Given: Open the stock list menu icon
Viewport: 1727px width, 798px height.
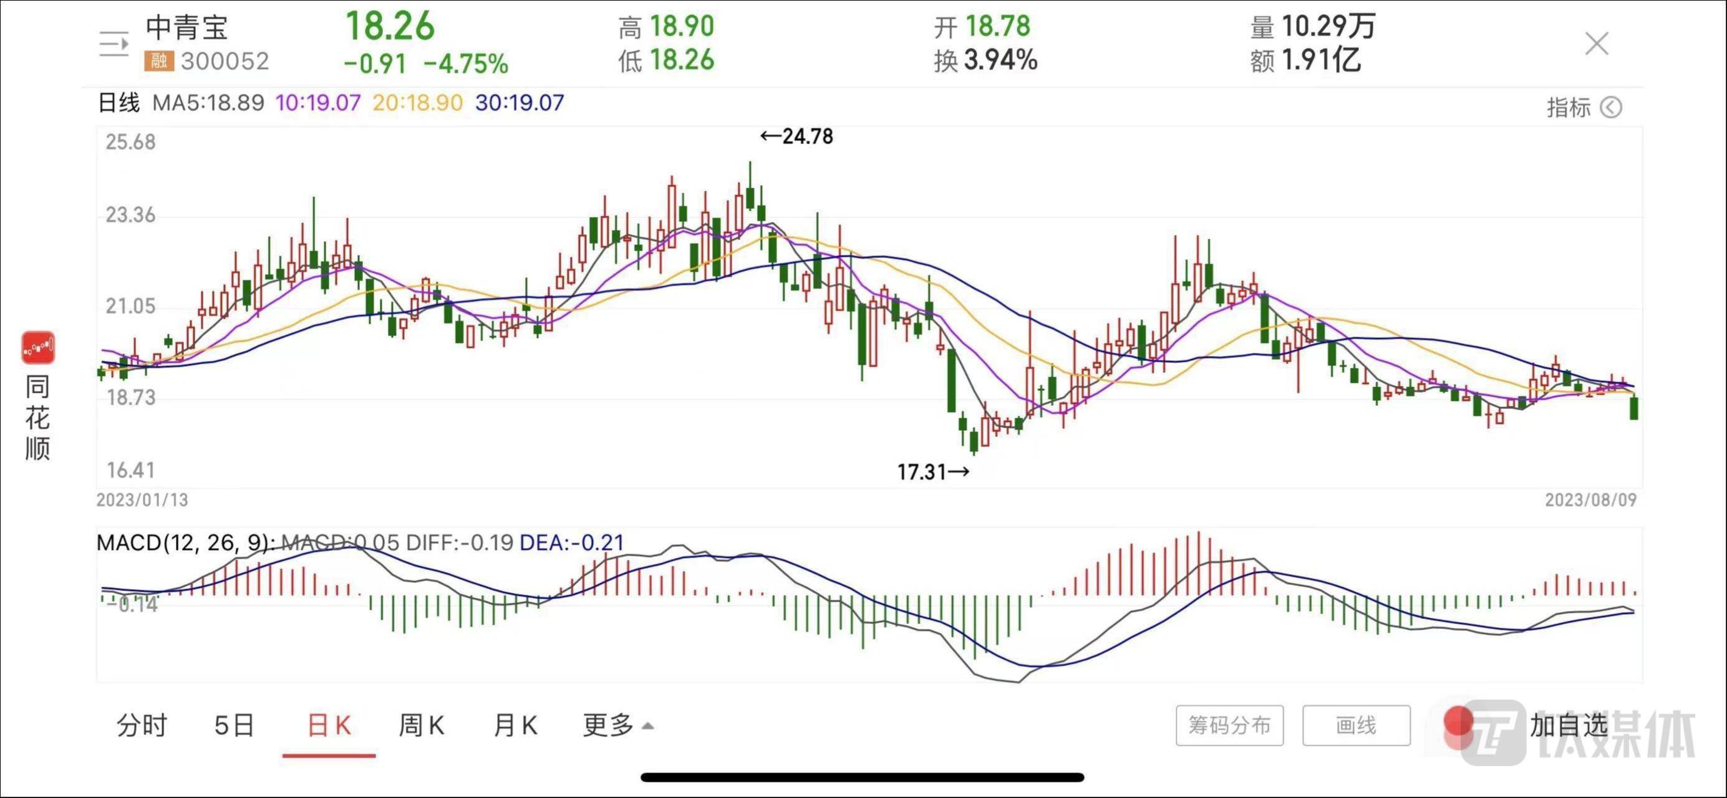Looking at the screenshot, I should 114,44.
